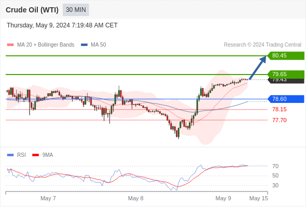Toggle the MA 50 legend label
Image resolution: width=306 pixels, height=207 pixels.
(x=99, y=45)
